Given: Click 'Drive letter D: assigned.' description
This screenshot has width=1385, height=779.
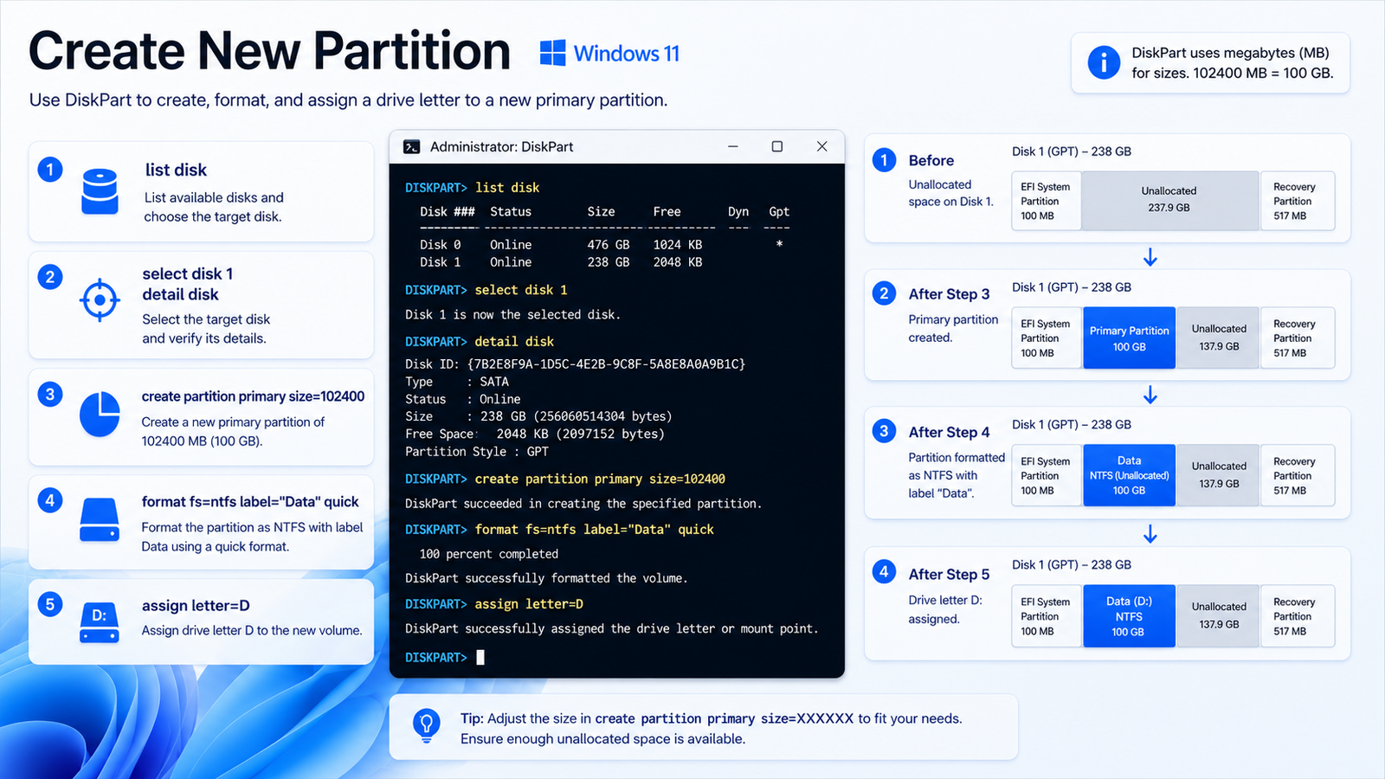Looking at the screenshot, I should click(945, 609).
